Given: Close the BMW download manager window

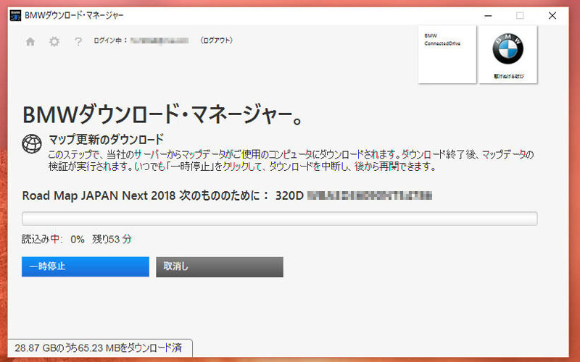Looking at the screenshot, I should click(552, 15).
